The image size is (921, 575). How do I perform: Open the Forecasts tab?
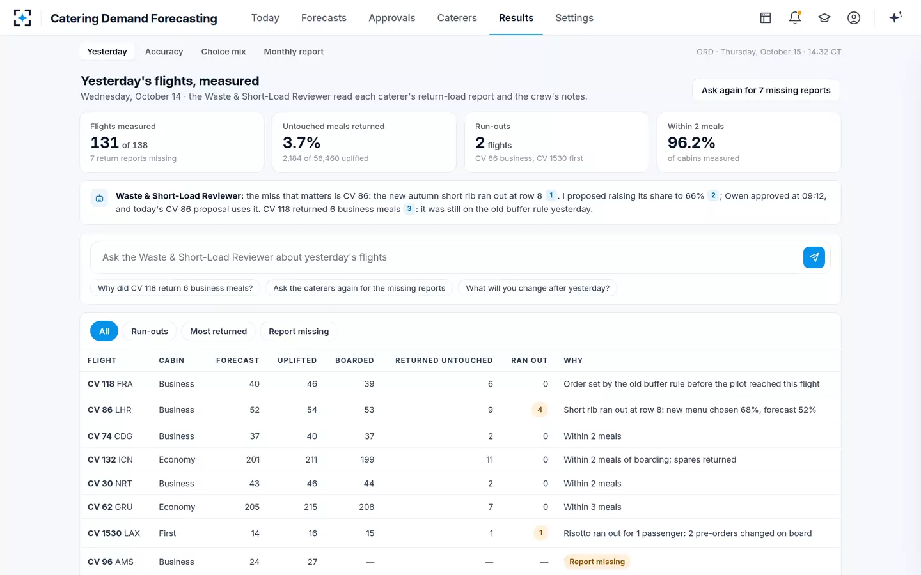324,18
